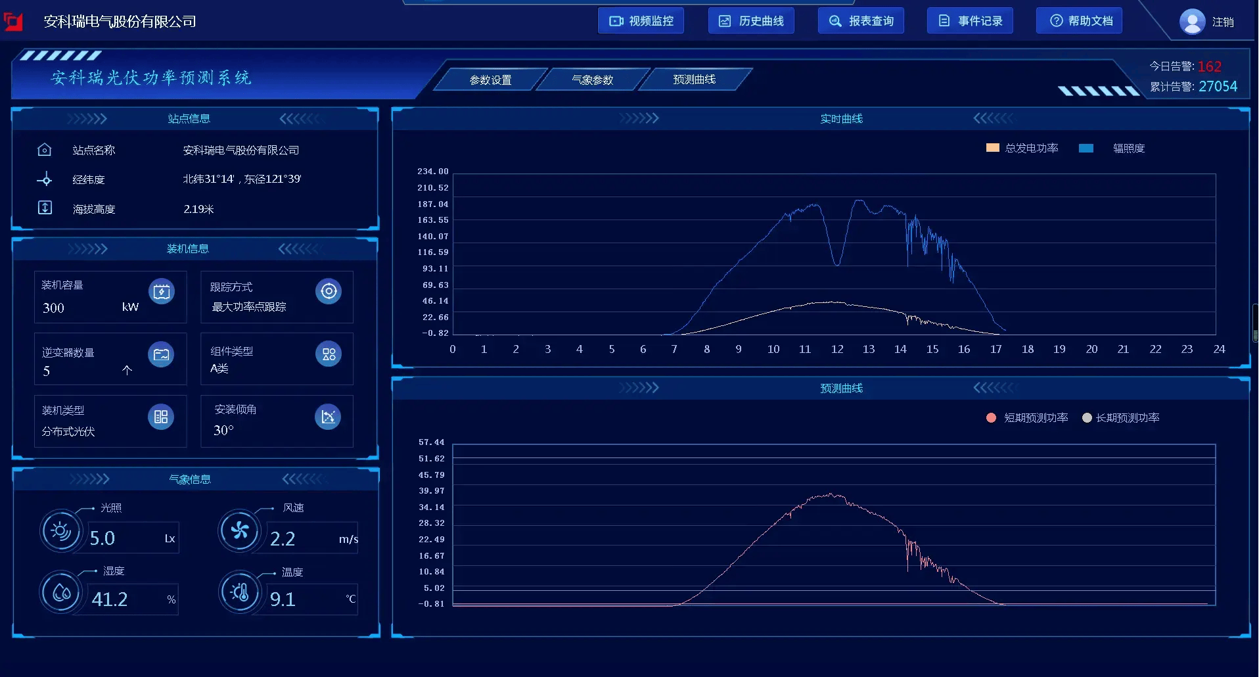The height and width of the screenshot is (677, 1259).
Task: Click the 经纬度 location icon
Action: (x=45, y=179)
